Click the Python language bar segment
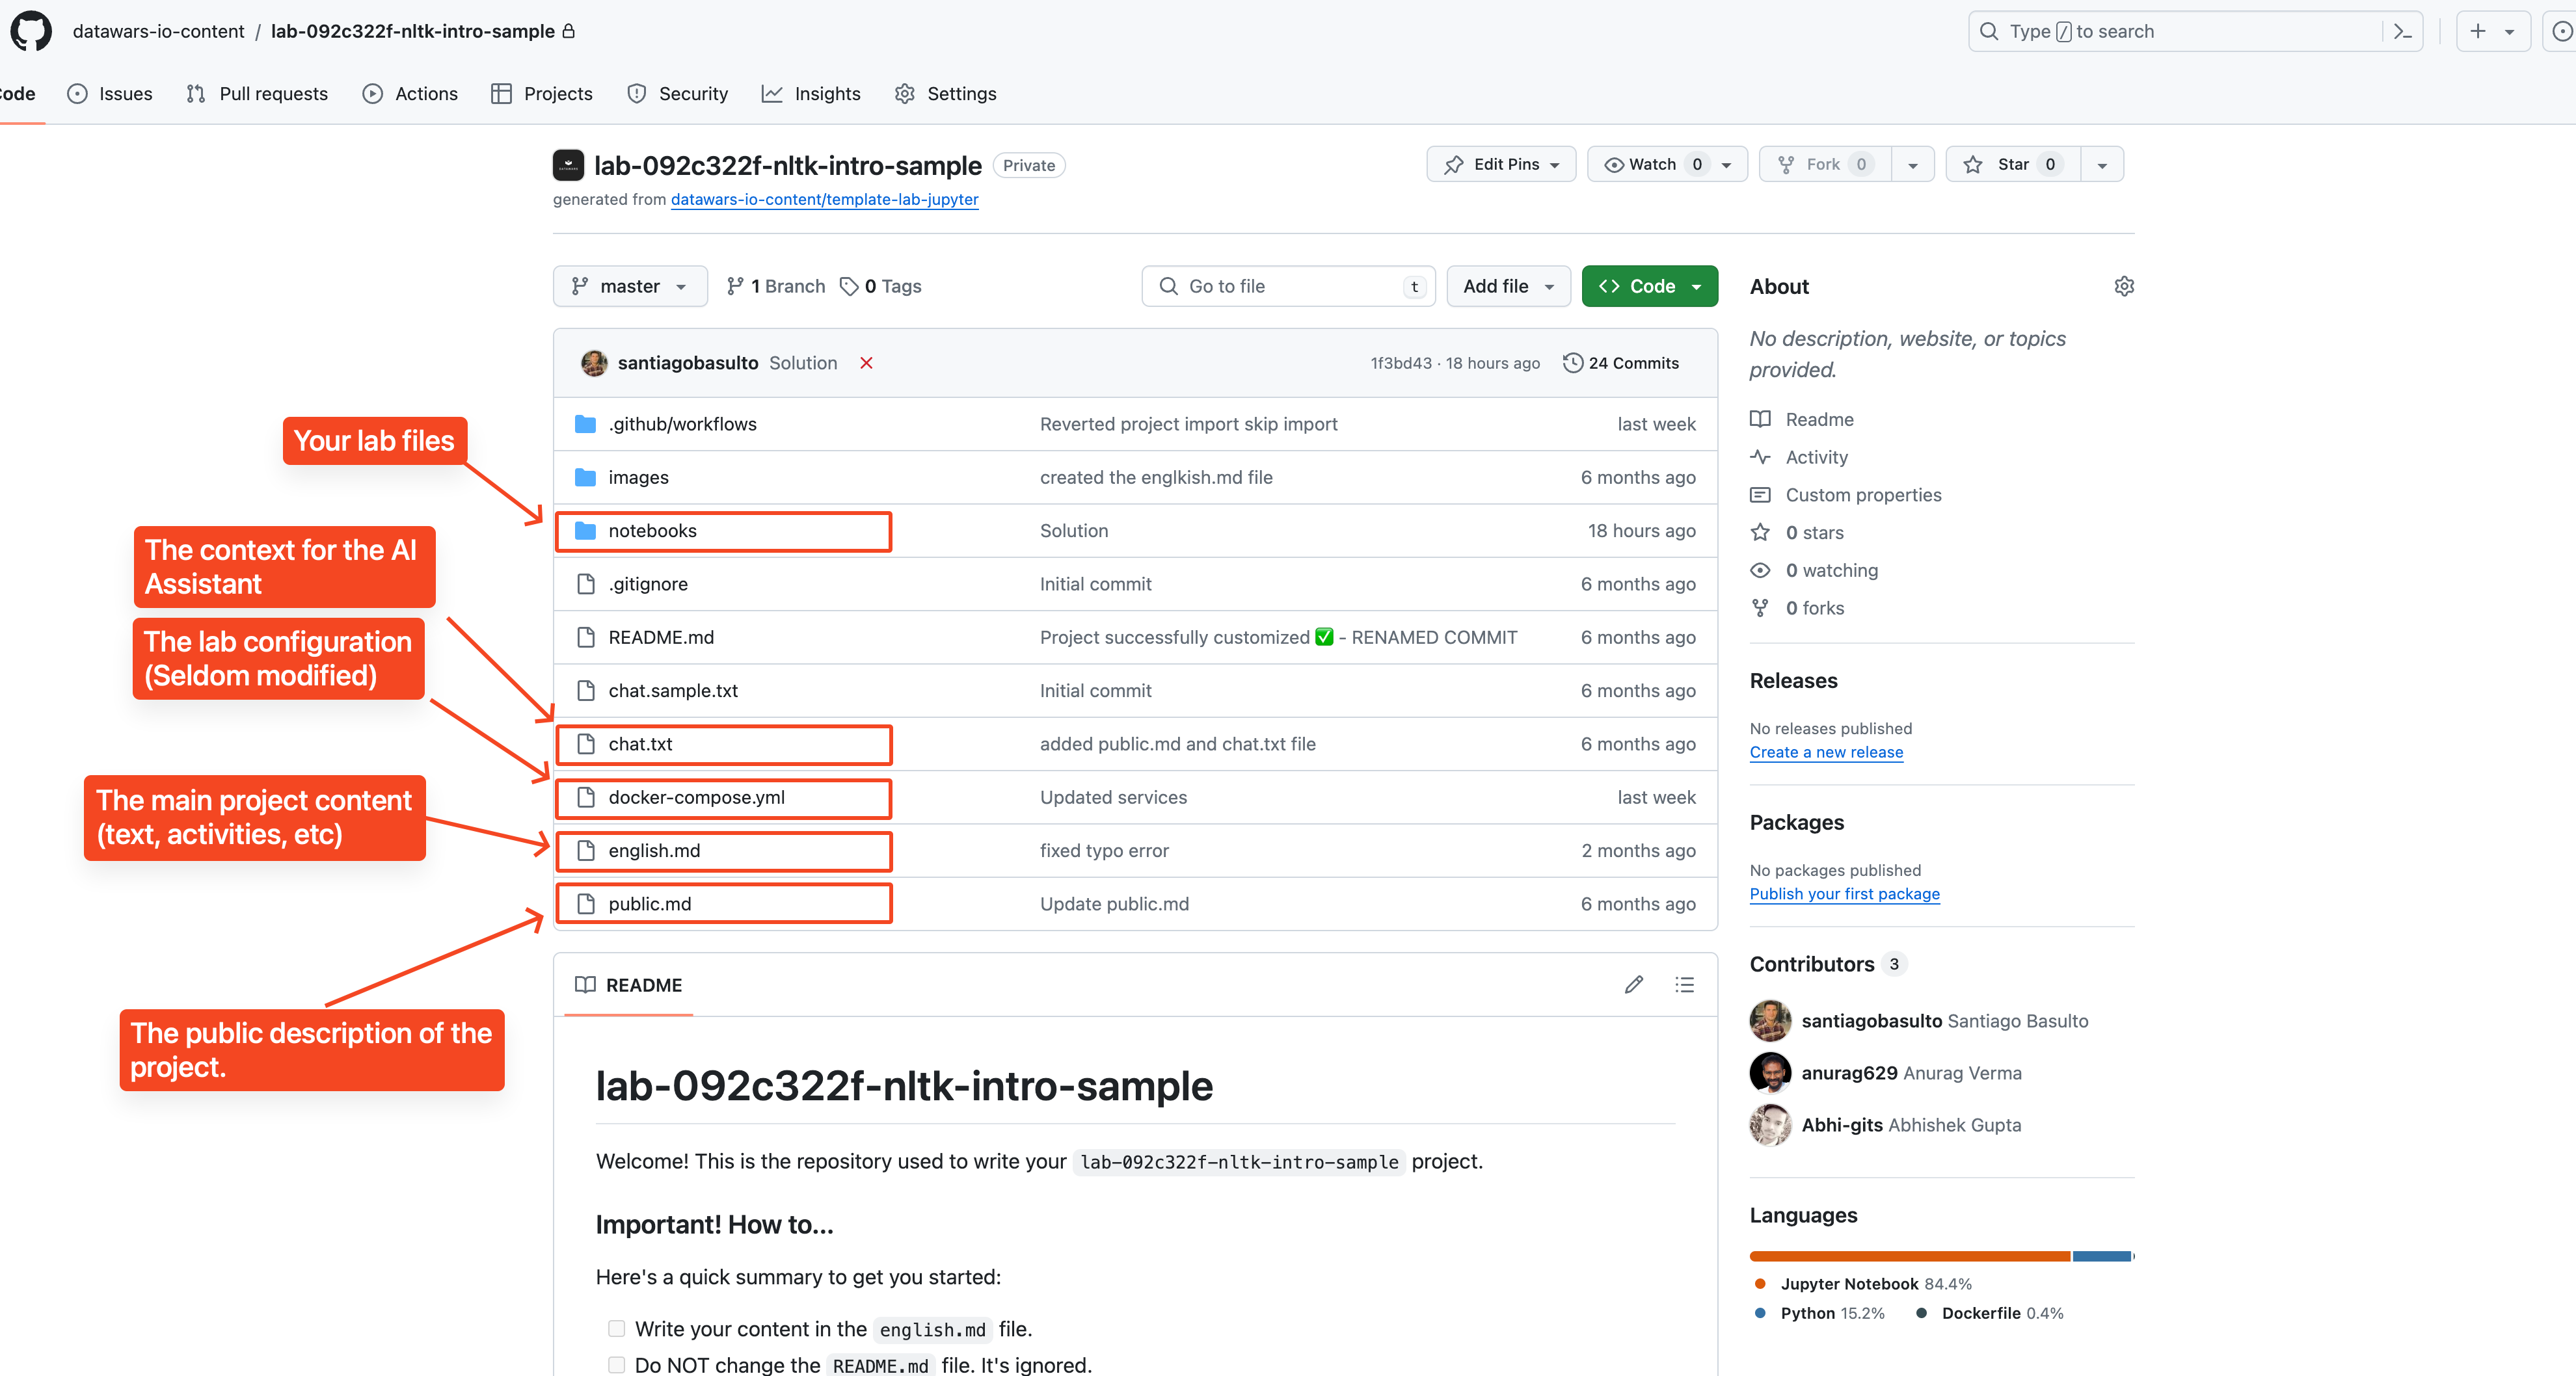The image size is (2576, 1376). point(2102,1256)
